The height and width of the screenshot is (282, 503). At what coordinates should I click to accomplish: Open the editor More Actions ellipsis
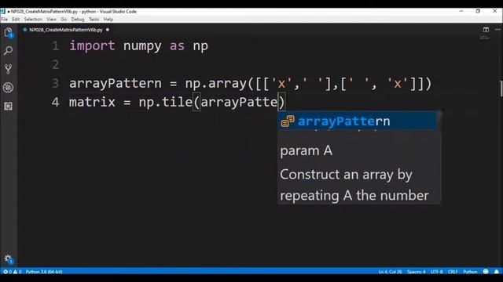[x=497, y=30]
